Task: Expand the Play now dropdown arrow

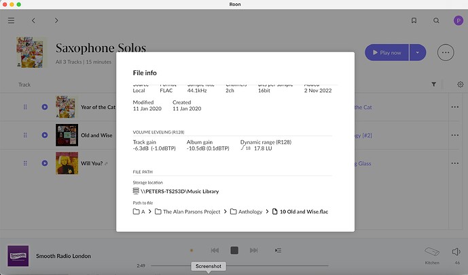Action: coord(418,53)
